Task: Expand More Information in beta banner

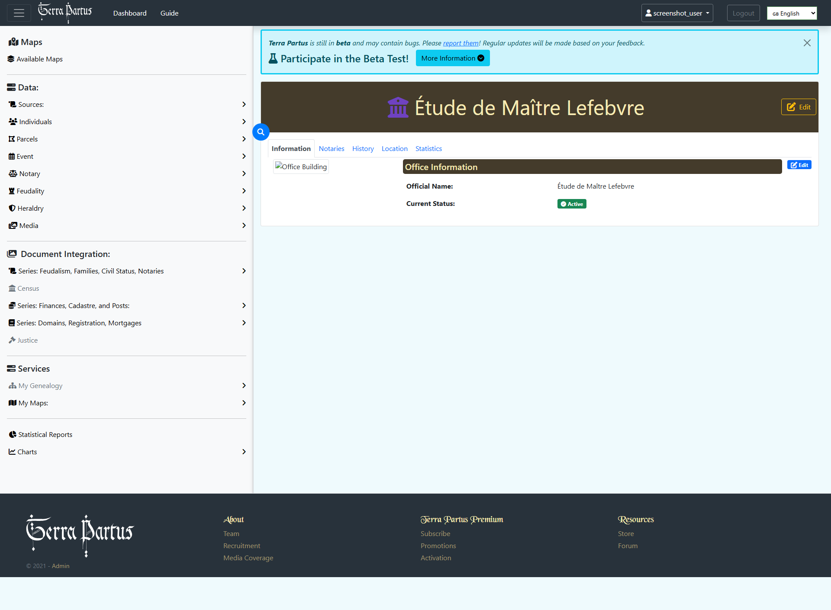Action: click(452, 58)
